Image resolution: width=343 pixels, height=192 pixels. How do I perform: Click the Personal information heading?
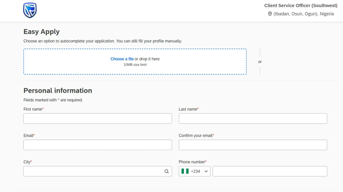pos(58,90)
